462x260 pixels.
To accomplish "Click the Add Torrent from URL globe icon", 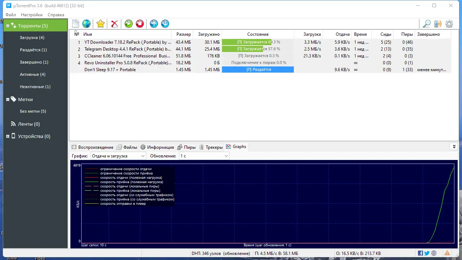I will (x=86, y=24).
